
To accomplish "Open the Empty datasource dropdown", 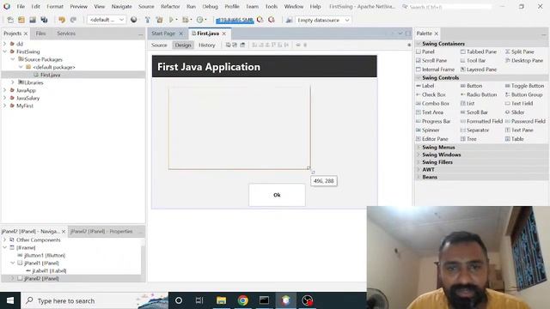I will point(323,20).
